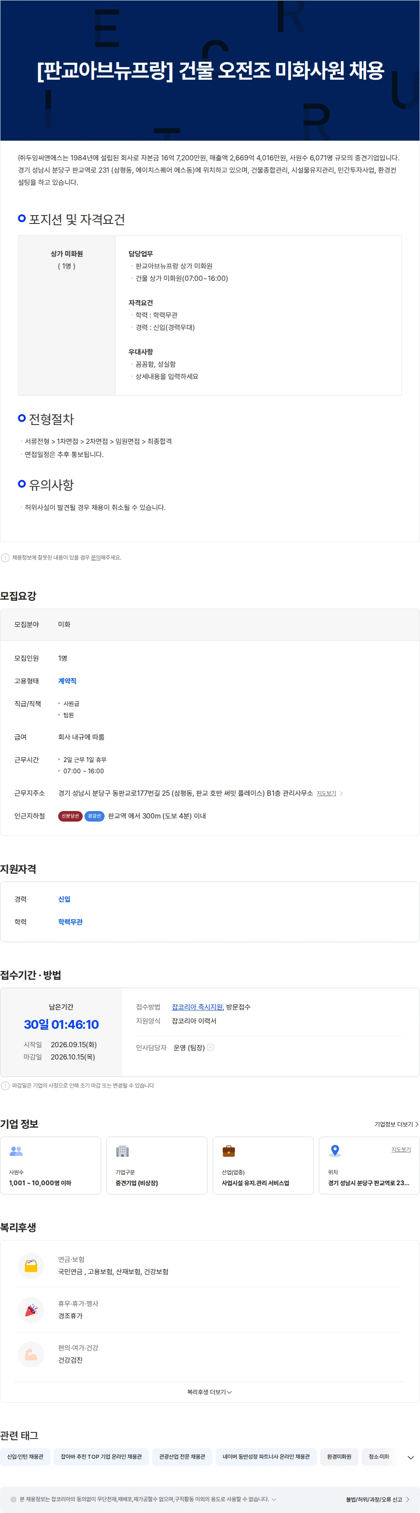The height and width of the screenshot is (1513, 420).
Task: Open the 잡코리아 즉시지원 link
Action: click(x=197, y=1007)
